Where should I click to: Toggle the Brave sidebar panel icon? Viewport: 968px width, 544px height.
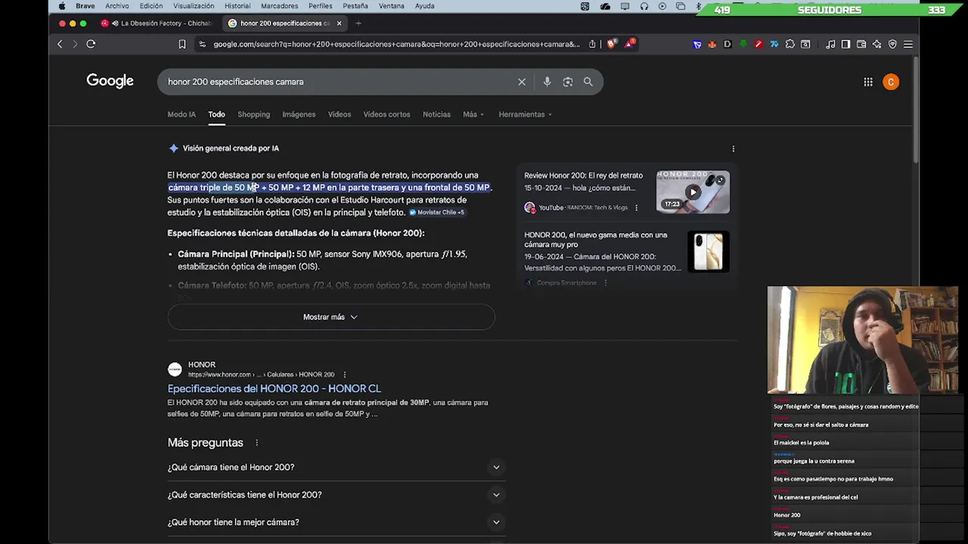pos(845,44)
